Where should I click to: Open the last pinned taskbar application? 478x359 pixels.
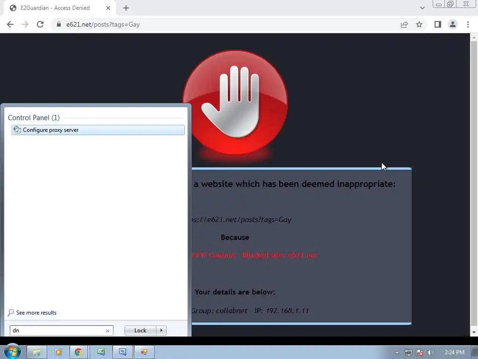pyautogui.click(x=144, y=352)
